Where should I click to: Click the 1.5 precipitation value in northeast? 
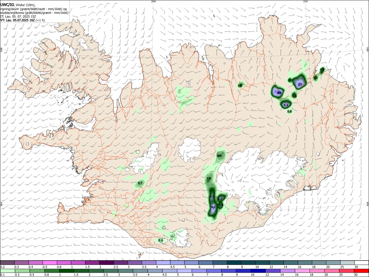point(315,78)
